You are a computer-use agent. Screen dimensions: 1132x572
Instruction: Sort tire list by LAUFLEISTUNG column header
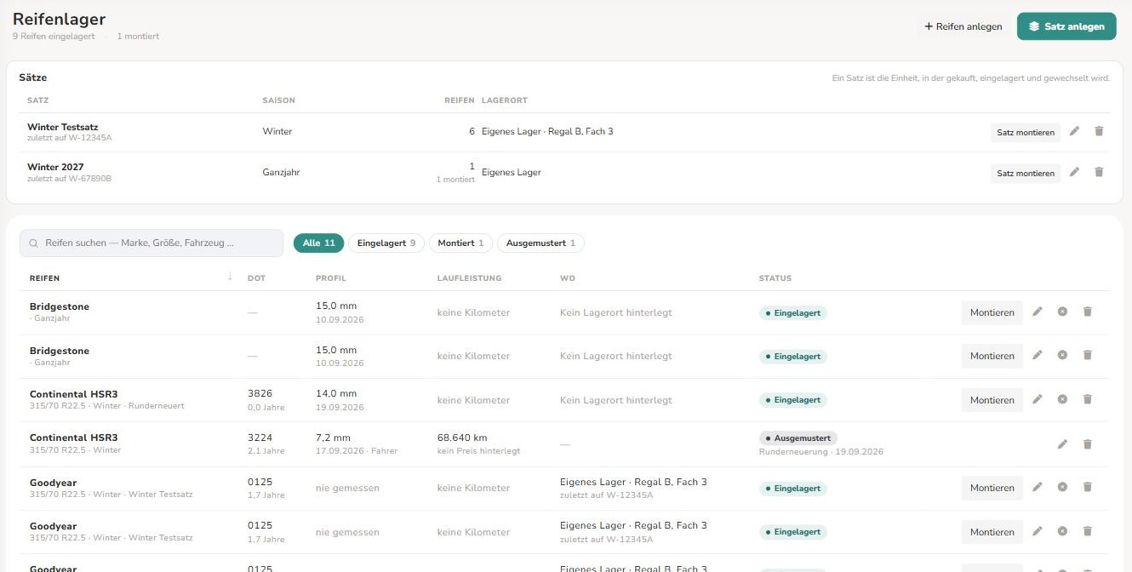[x=469, y=278]
